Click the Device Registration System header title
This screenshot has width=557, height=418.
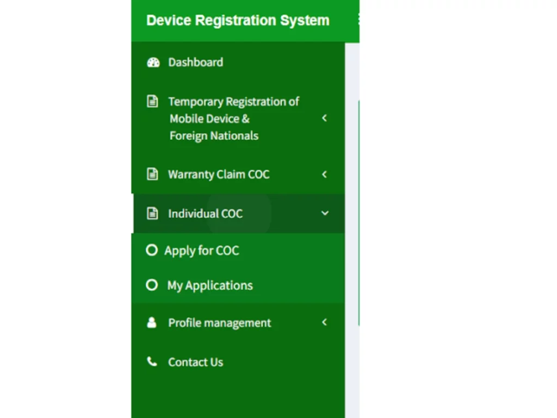point(238,21)
